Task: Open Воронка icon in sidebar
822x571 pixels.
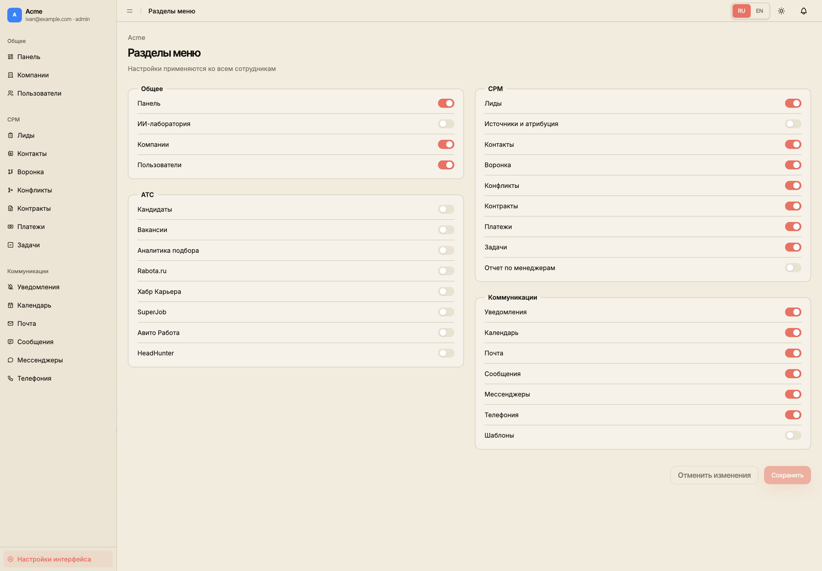Action: click(x=11, y=172)
